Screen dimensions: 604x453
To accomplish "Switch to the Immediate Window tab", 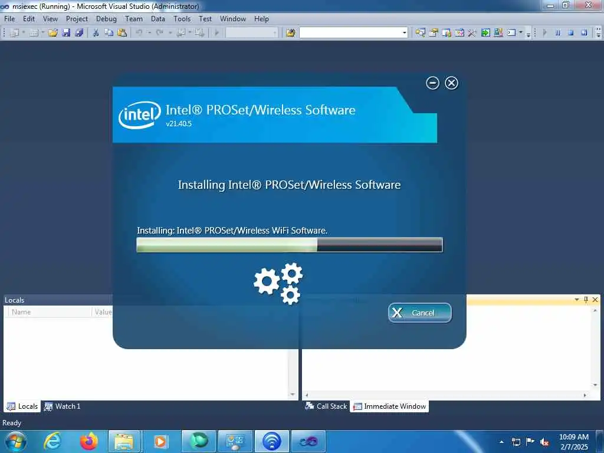I will pyautogui.click(x=389, y=406).
